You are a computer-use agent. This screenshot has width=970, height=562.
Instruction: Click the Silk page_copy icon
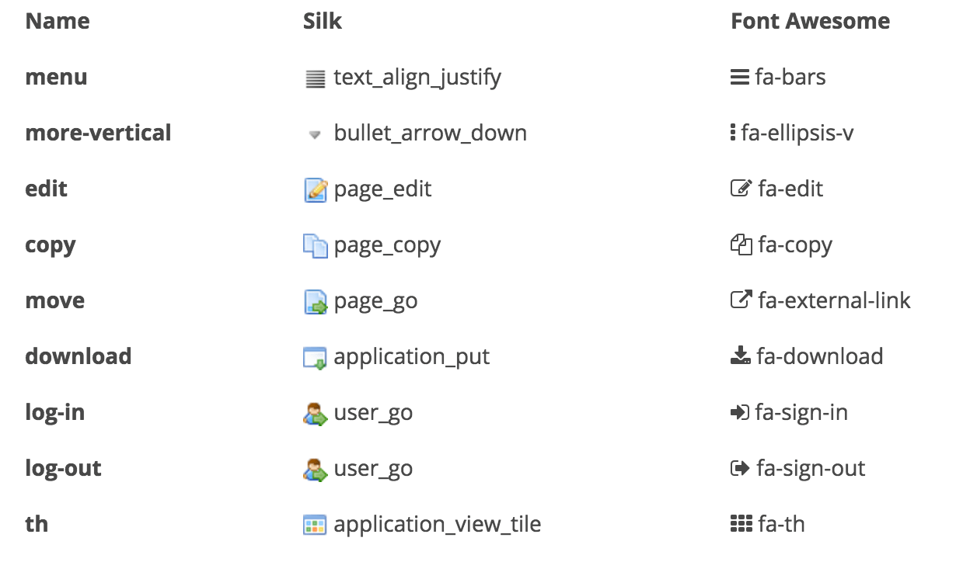315,246
